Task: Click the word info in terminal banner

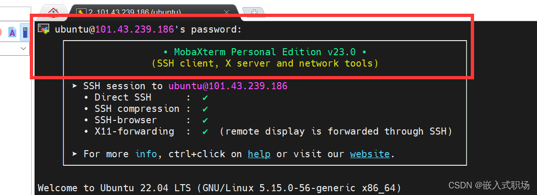Action: pyautogui.click(x=146, y=154)
